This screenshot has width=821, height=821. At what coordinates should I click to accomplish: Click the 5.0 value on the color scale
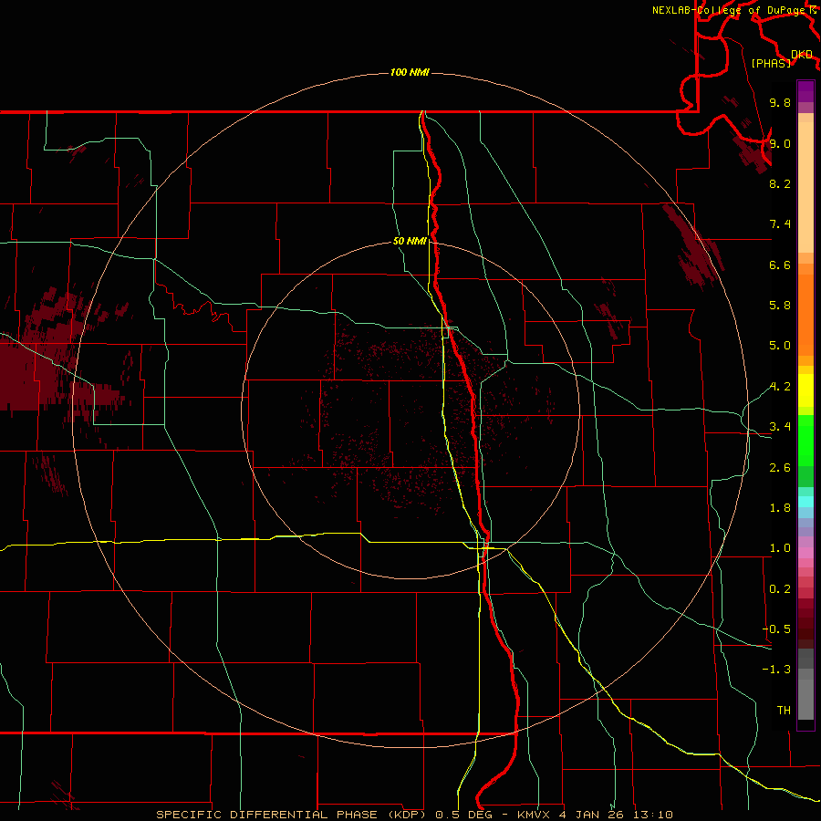pos(780,346)
